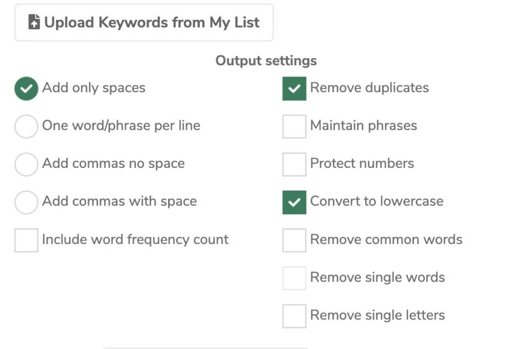
Task: Click the Maintain phrases label text
Action: [x=363, y=126]
